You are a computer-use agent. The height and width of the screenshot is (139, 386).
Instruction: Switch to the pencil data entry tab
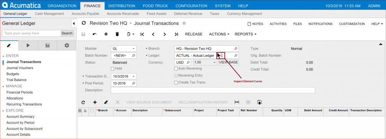9,45
